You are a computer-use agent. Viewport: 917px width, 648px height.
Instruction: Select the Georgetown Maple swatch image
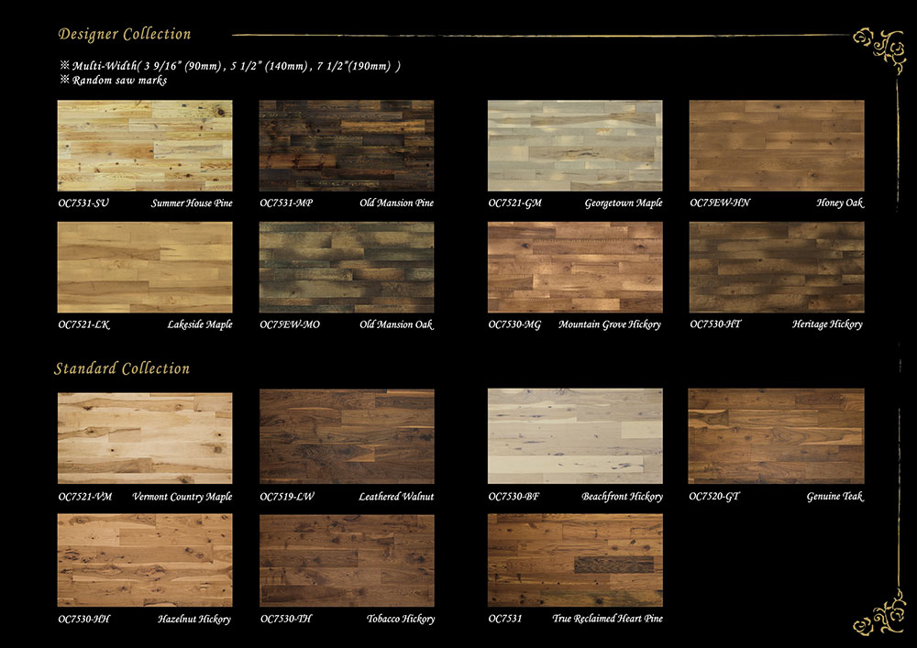576,146
